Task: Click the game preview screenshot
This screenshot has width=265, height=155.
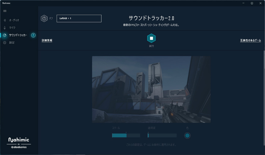Action: pos(151,90)
